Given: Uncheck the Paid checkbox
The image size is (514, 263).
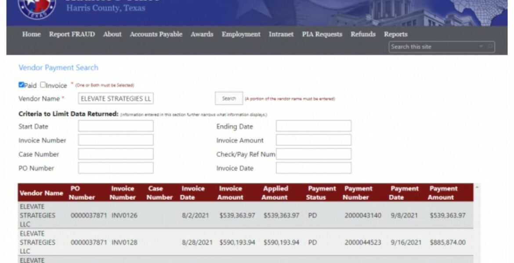Looking at the screenshot, I should (x=22, y=85).
